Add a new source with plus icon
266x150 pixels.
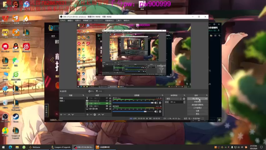pos(87,115)
